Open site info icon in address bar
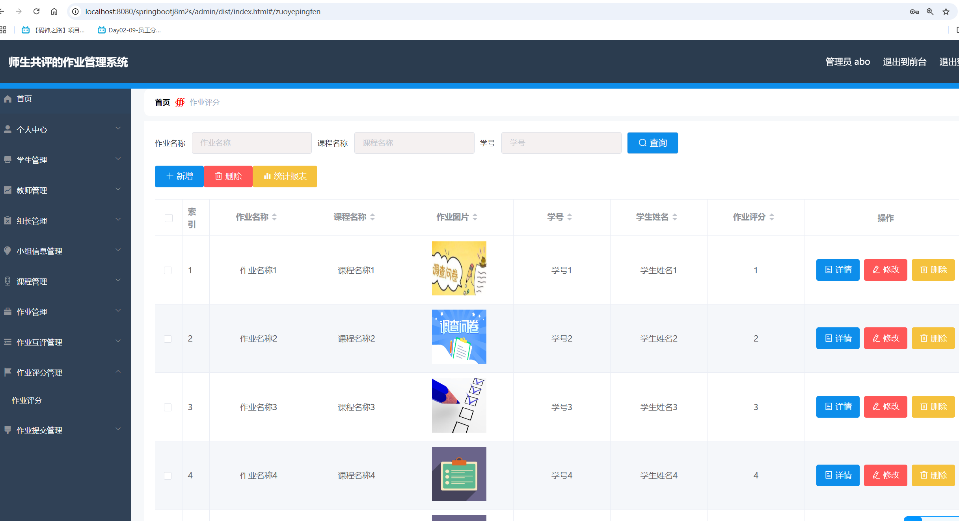The width and height of the screenshot is (959, 521). (x=75, y=11)
